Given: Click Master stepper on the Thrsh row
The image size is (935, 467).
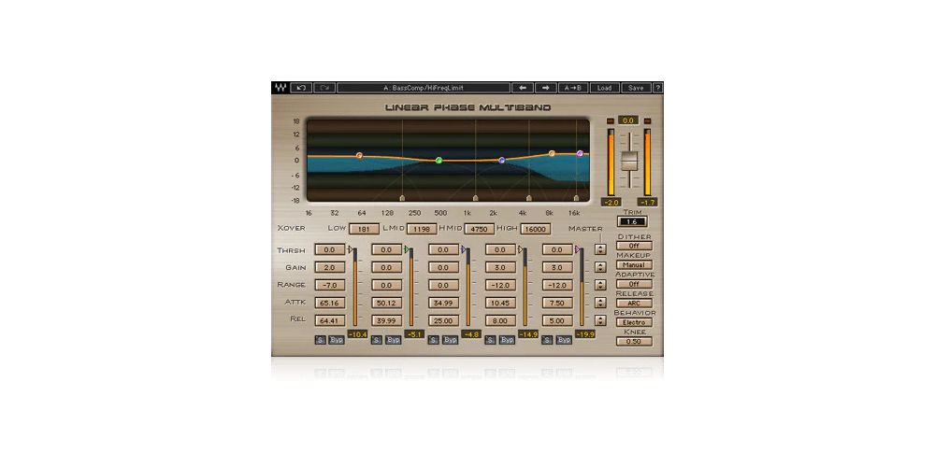Looking at the screenshot, I should 600,249.
